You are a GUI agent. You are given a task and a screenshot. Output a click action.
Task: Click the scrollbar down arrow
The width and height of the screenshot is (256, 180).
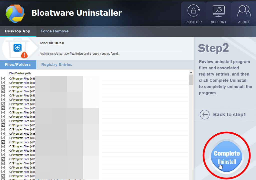[x=191, y=178]
